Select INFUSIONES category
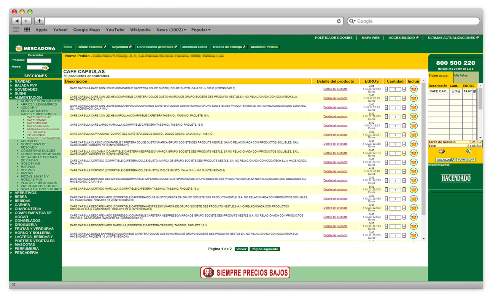The height and width of the screenshot is (297, 493). [36, 135]
